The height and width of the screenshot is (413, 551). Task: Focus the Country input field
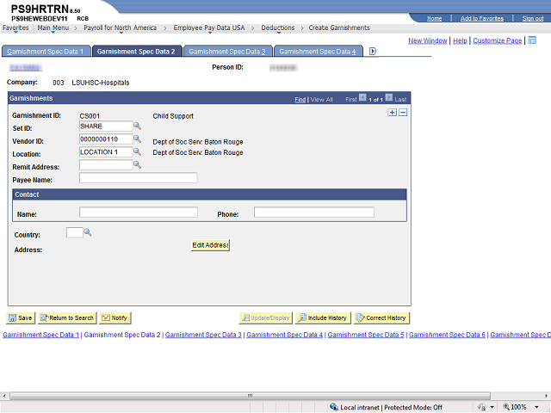coord(75,232)
